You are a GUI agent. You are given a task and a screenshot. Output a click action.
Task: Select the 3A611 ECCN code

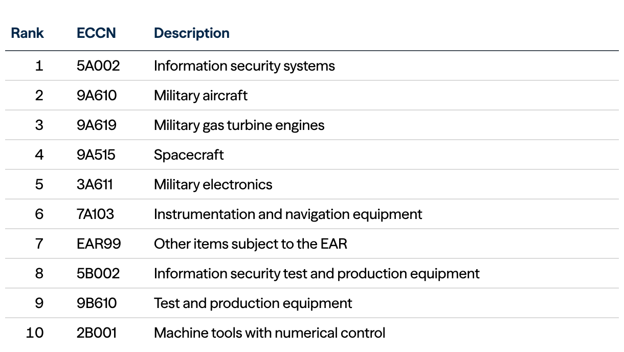click(95, 185)
